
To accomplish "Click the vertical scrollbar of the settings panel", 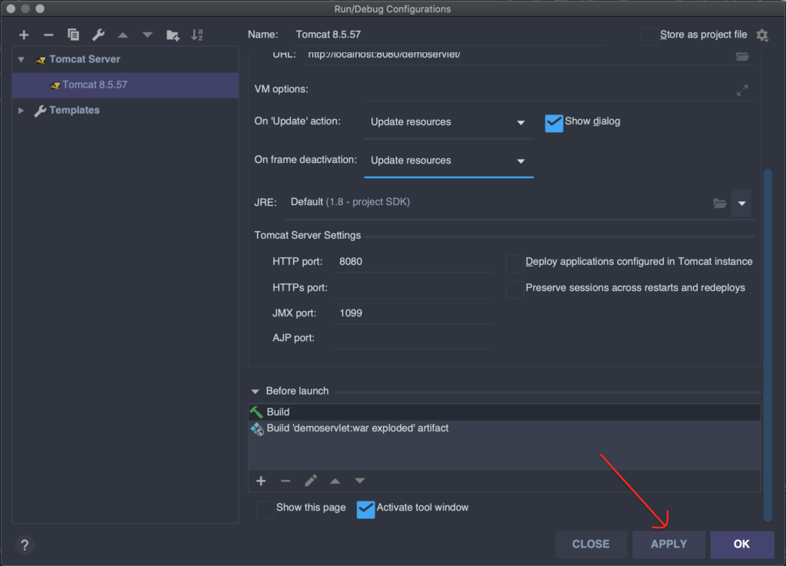I will [x=768, y=345].
